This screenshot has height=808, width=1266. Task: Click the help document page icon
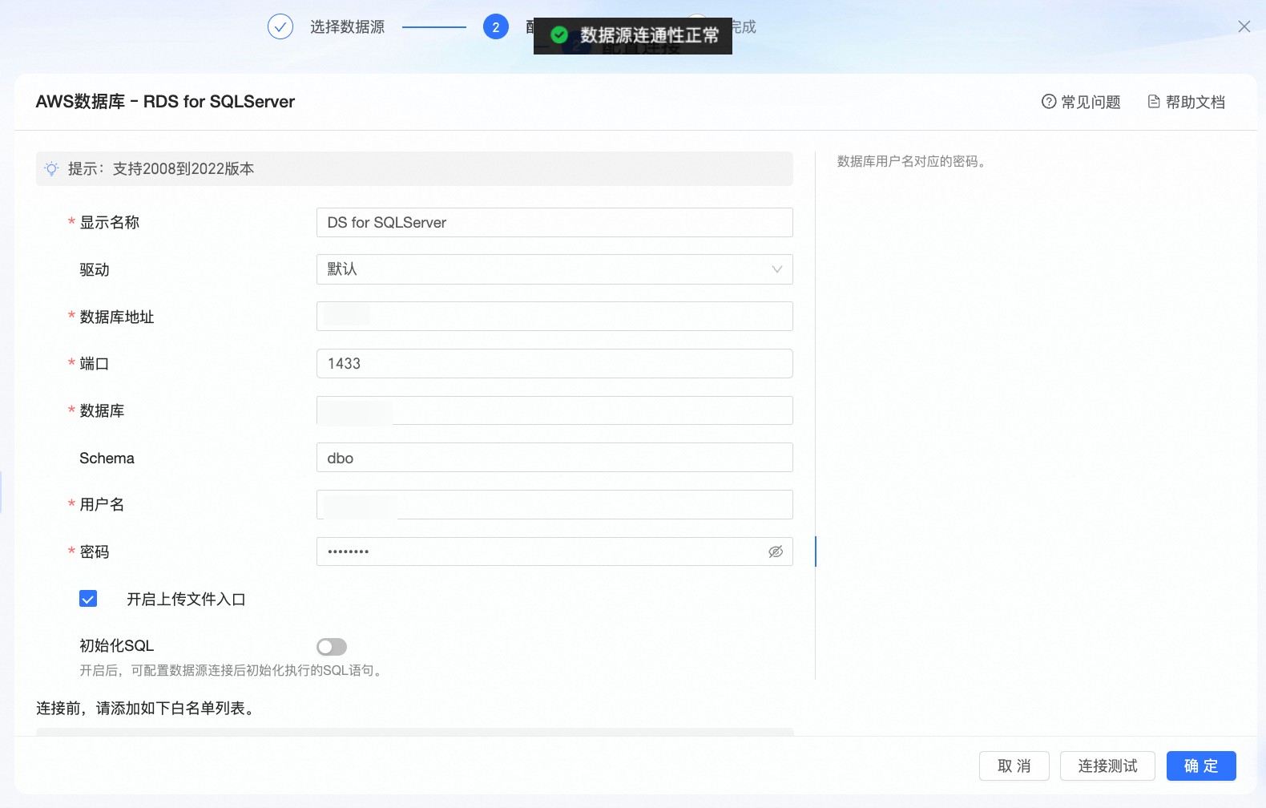[1154, 102]
